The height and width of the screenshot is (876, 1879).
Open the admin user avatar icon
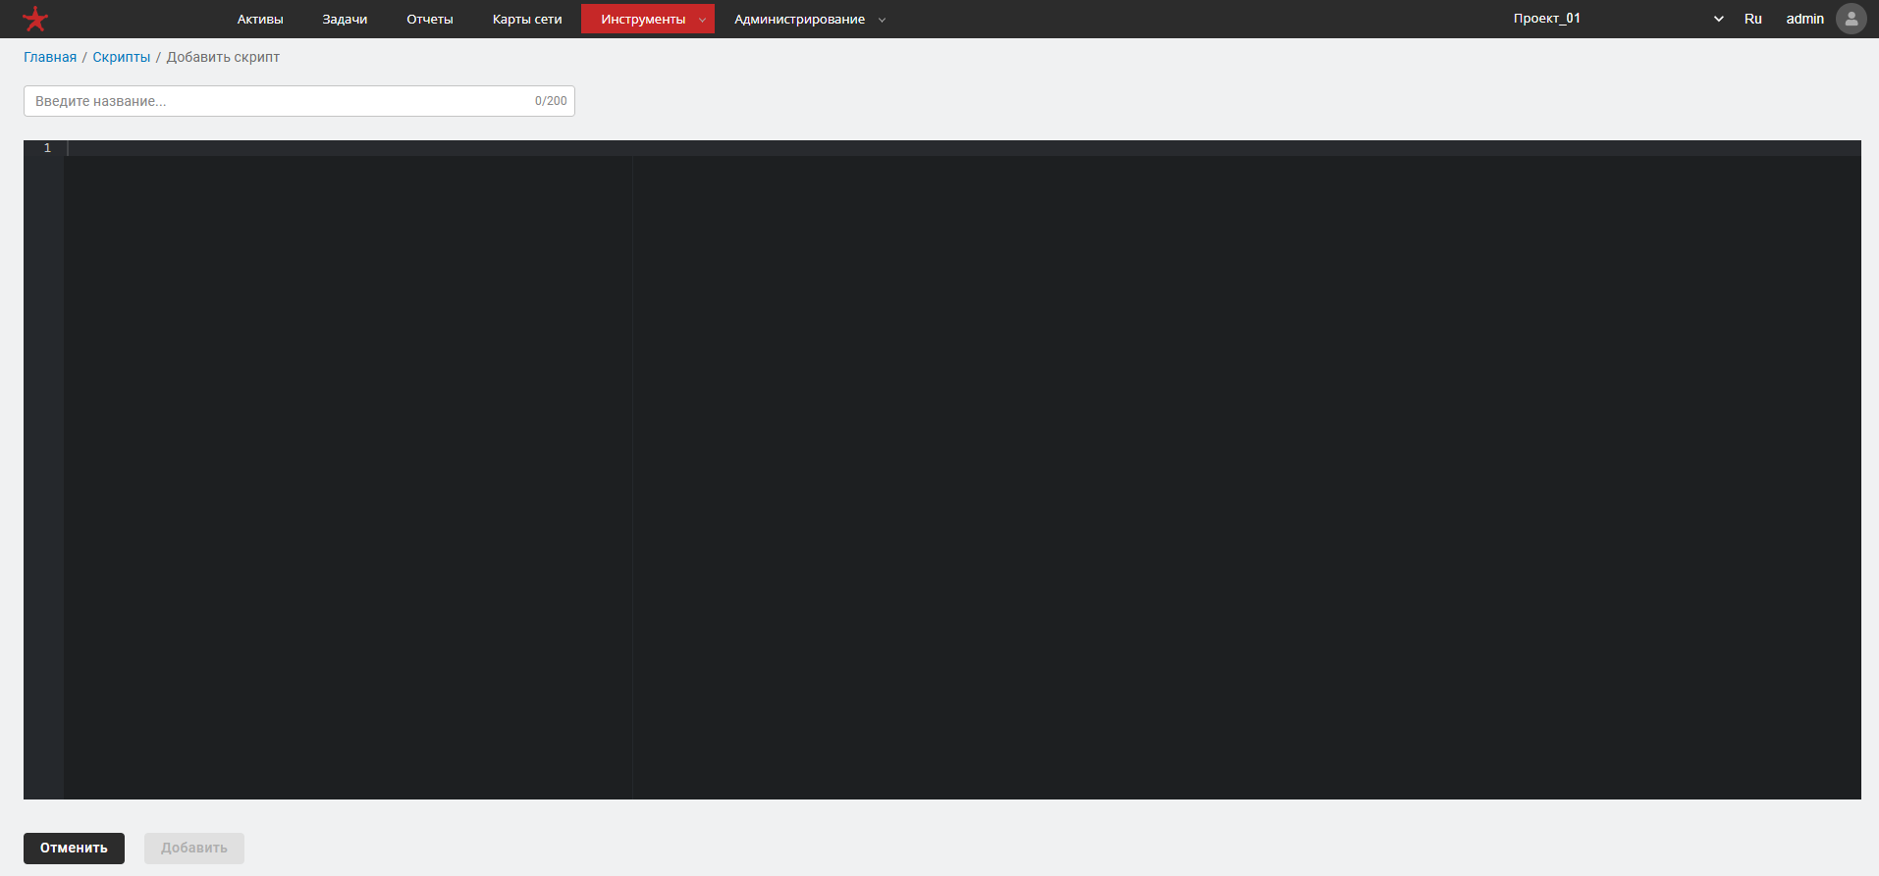click(1851, 19)
